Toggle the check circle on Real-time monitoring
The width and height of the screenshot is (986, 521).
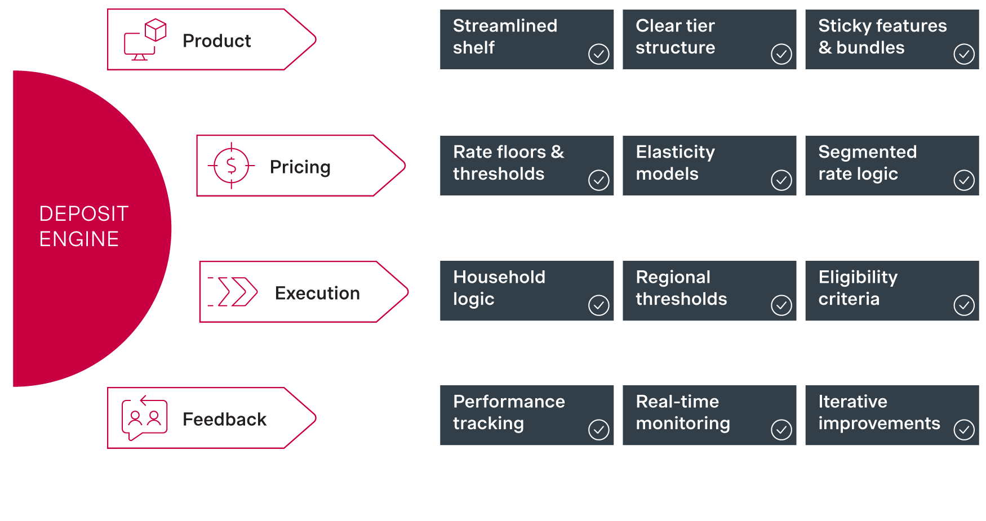(781, 430)
